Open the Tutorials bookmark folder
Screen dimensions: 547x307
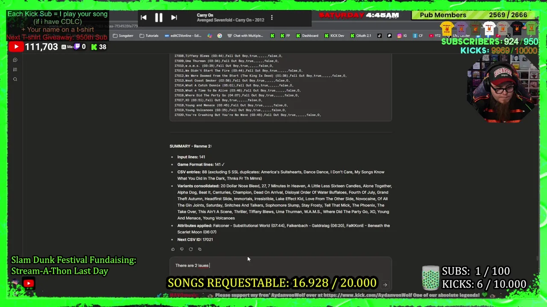coord(149,36)
